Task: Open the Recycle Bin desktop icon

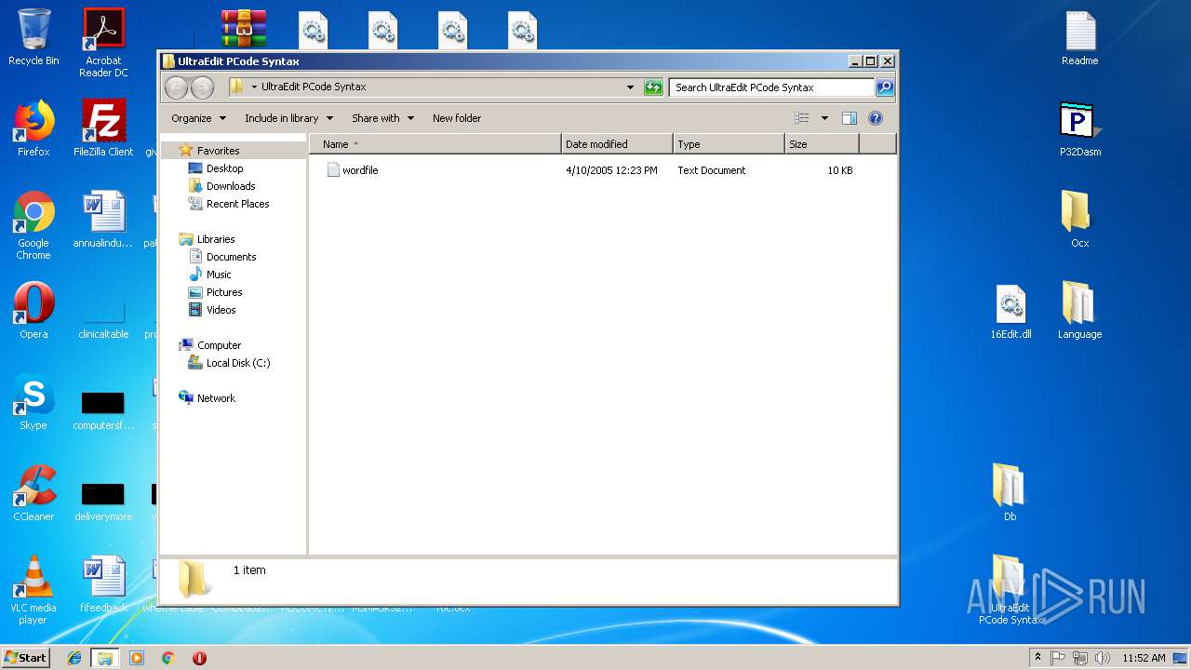Action: tap(33, 37)
